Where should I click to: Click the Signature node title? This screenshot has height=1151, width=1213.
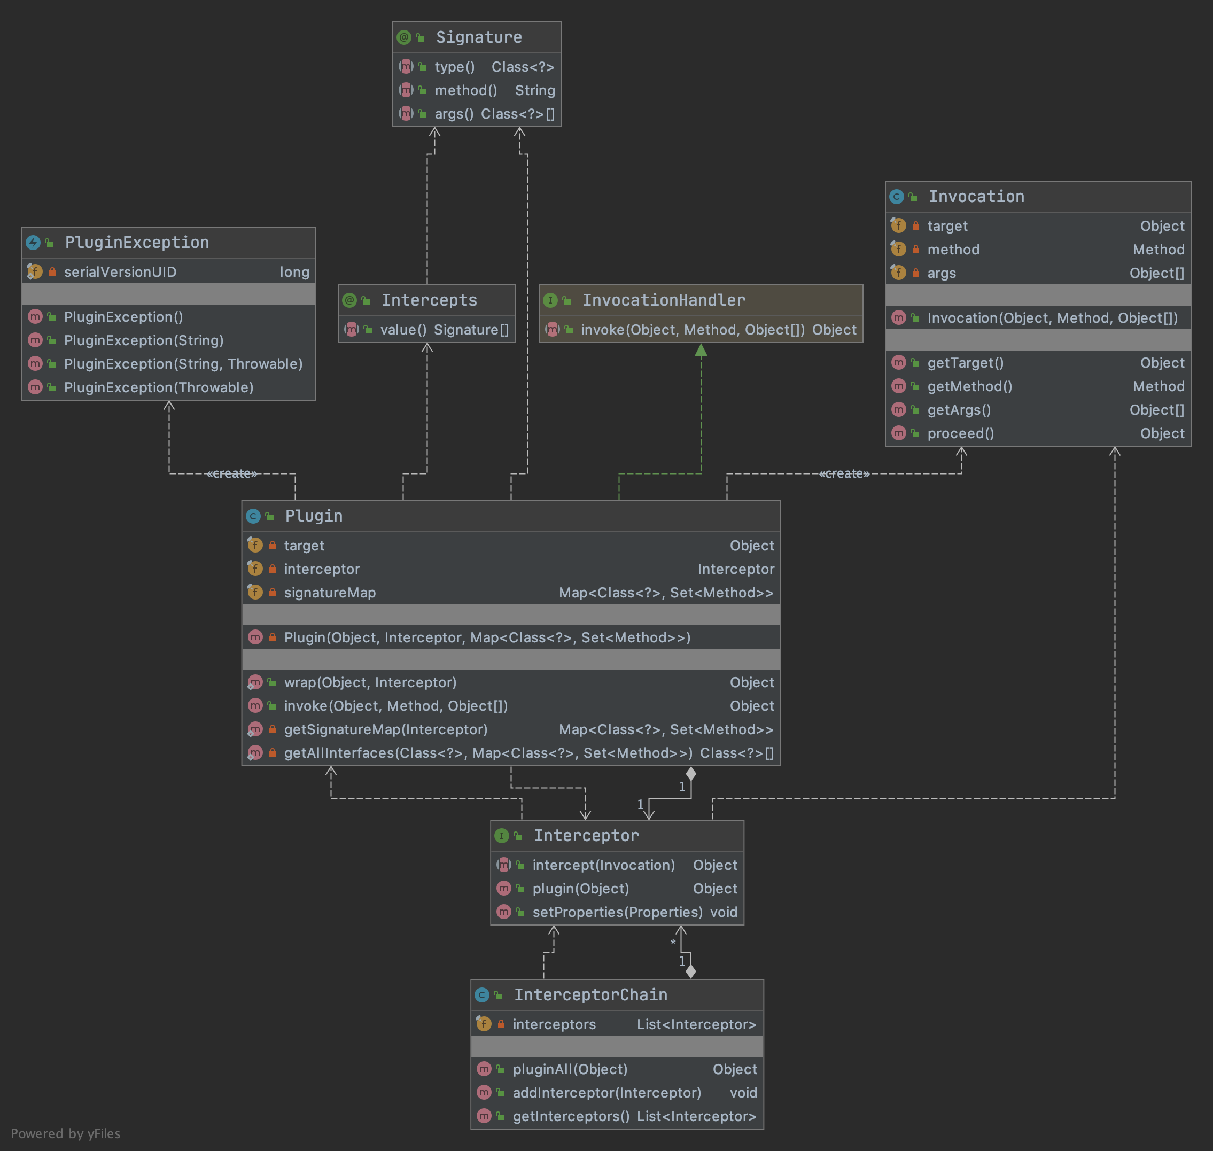point(479,37)
